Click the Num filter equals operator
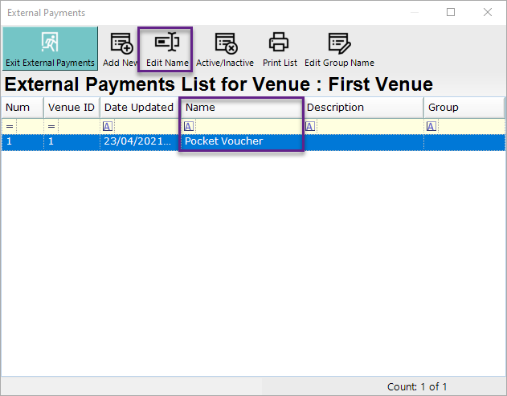 [10, 126]
